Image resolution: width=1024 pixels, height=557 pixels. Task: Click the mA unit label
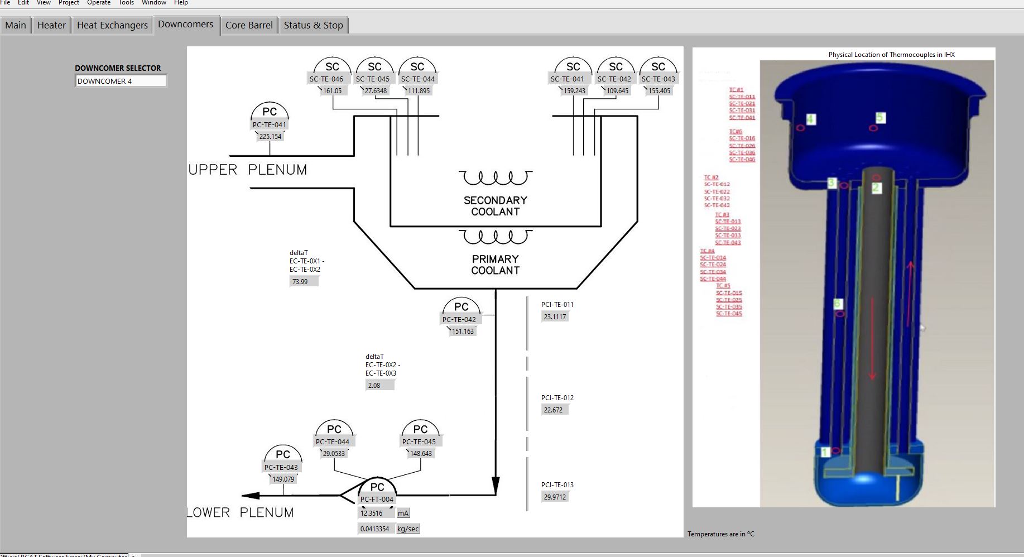click(x=403, y=513)
